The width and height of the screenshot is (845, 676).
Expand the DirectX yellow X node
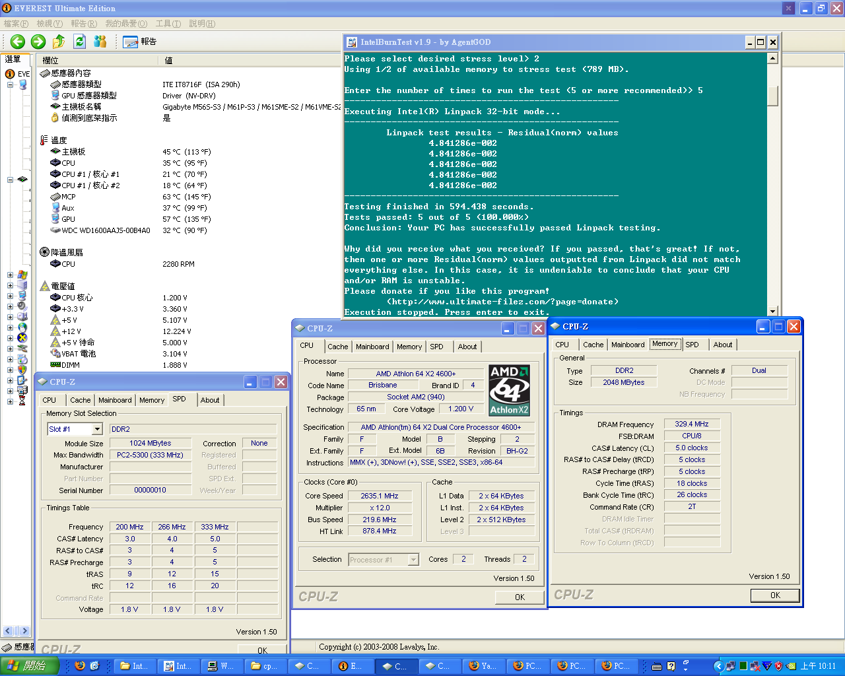pyautogui.click(x=10, y=338)
